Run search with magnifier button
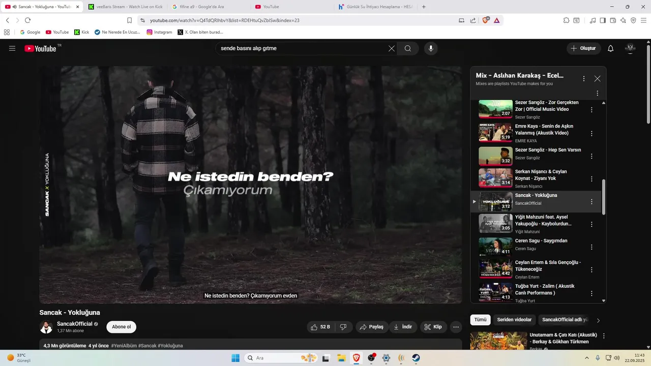This screenshot has height=366, width=651. point(408,48)
